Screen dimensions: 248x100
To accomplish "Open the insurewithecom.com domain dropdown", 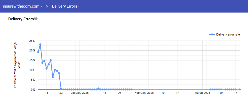I will 23,6.
